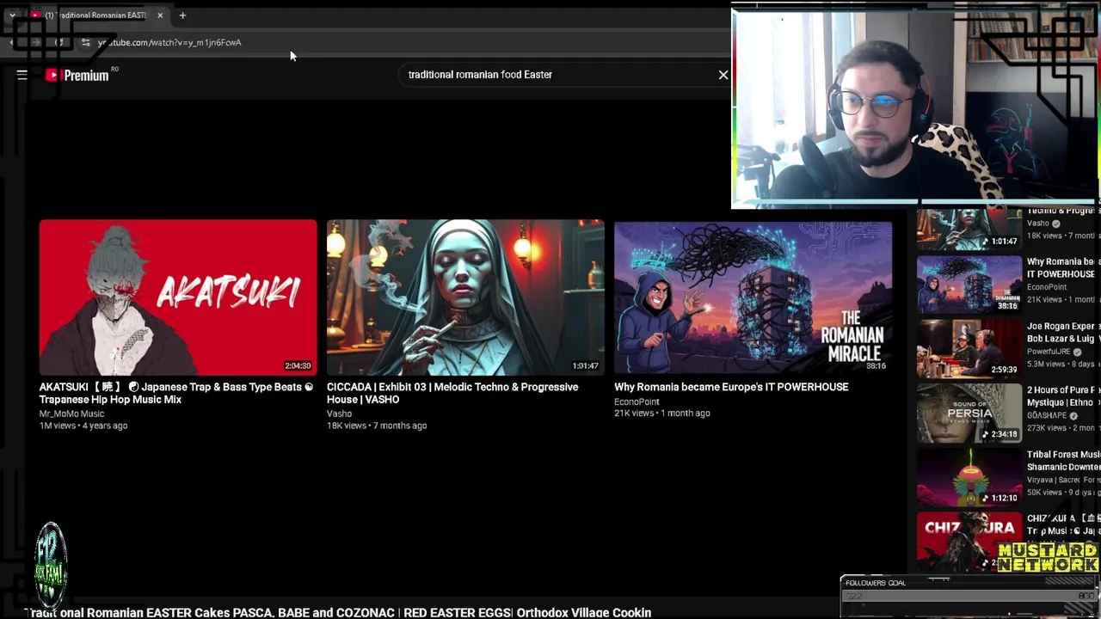
Task: Open a new browser tab with the plus button
Action: (182, 15)
